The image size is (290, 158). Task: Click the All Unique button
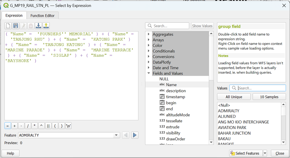pyautogui.click(x=234, y=97)
